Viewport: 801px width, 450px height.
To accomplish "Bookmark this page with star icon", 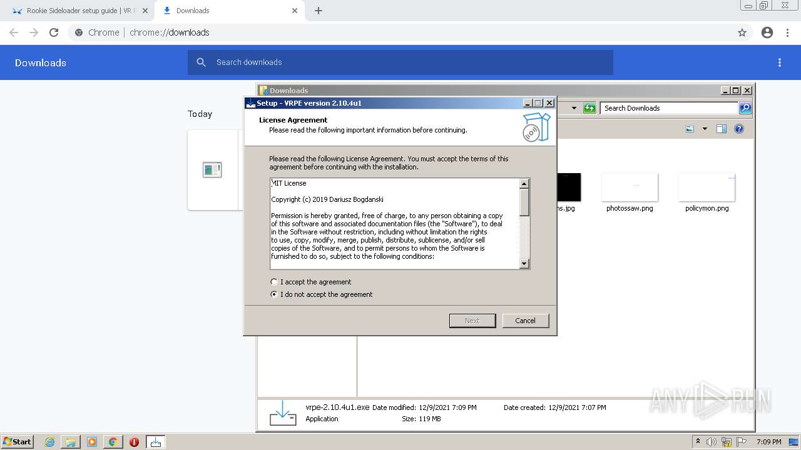I will (x=742, y=32).
